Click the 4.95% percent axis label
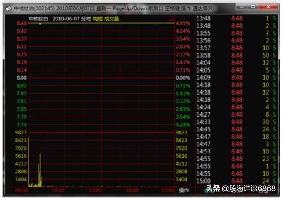Image resolution: width=282 pixels, height=198 pixels. pos(183,23)
